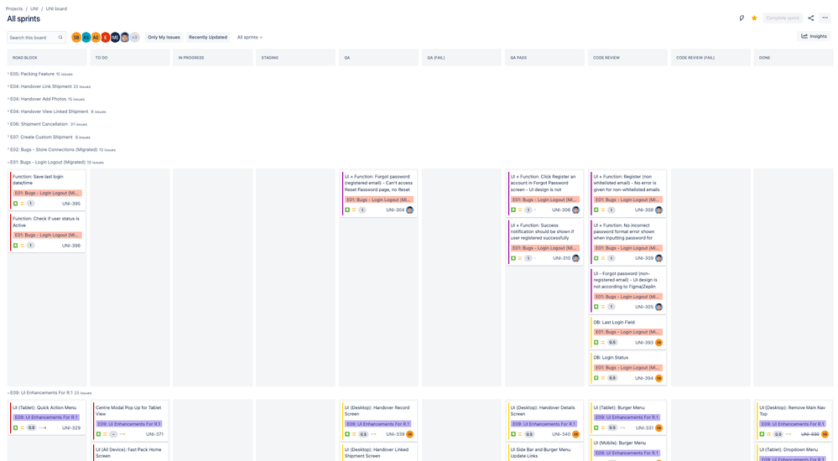Filter by the AE assignee avatar
The image size is (838, 461).
tap(96, 38)
